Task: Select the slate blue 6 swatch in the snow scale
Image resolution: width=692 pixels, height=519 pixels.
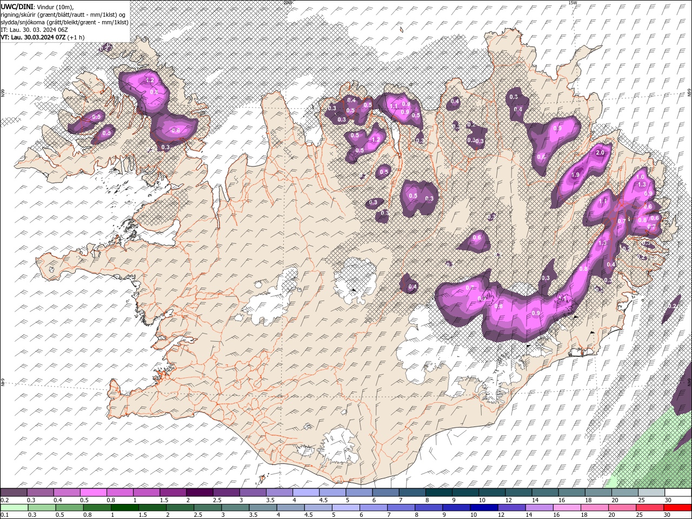Action: pos(386,493)
